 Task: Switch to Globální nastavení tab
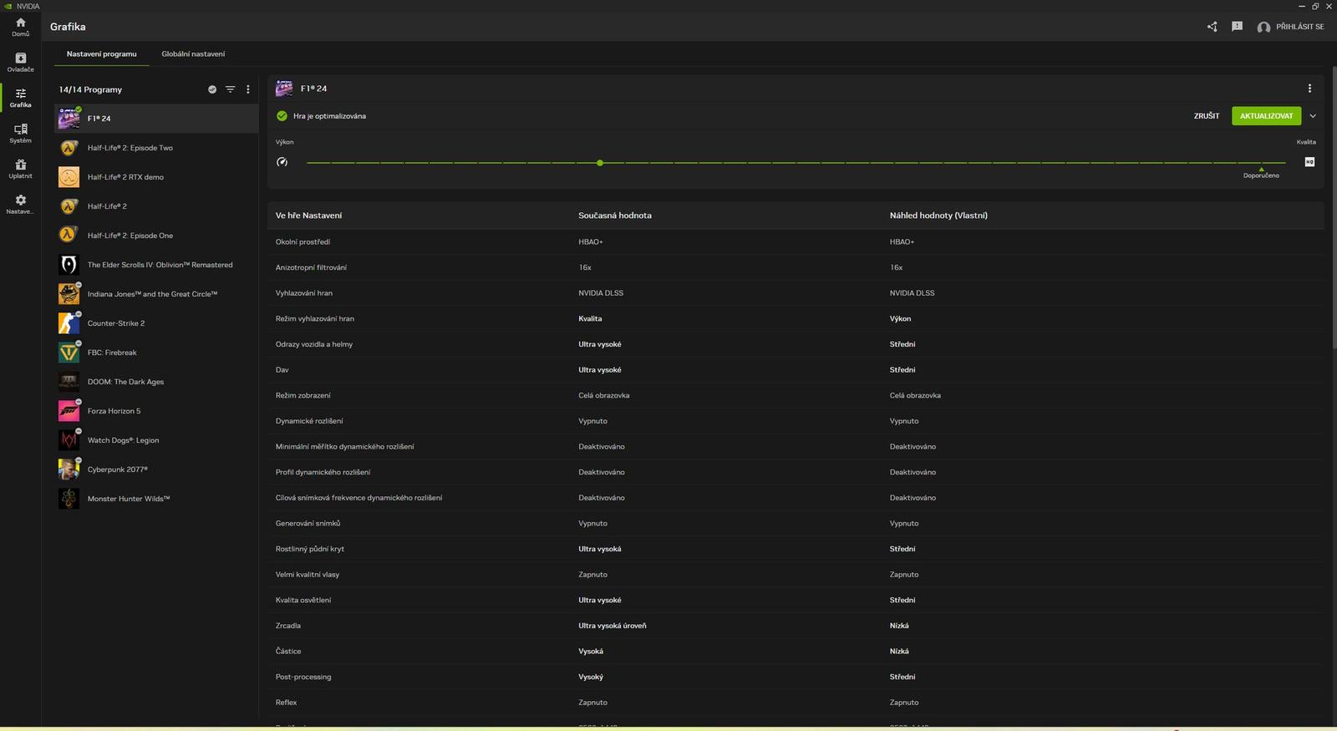193,53
